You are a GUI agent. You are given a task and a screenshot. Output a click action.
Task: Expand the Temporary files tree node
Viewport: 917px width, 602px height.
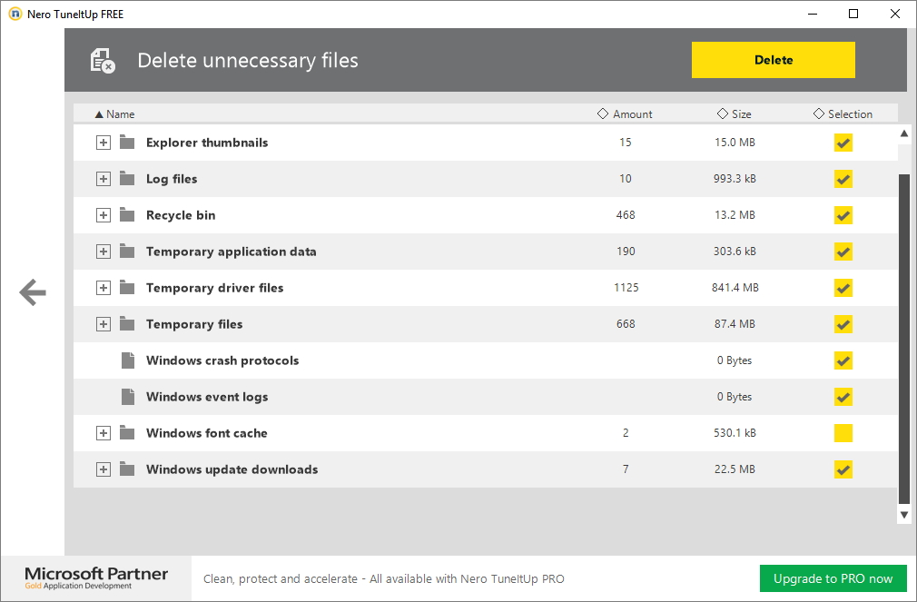pyautogui.click(x=104, y=324)
